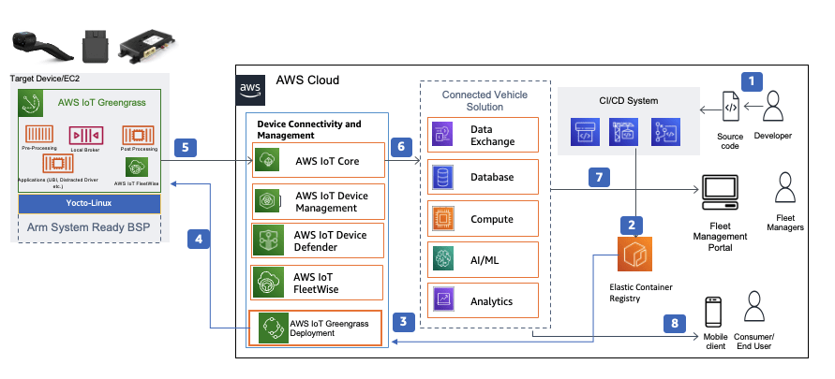Click the 'Analytics' text label
Viewport: 835px width, 379px height.
coord(491,301)
